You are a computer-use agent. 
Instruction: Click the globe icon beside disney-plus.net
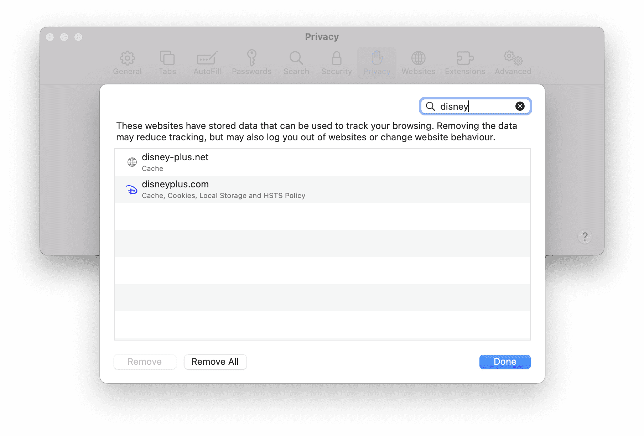pos(132,162)
